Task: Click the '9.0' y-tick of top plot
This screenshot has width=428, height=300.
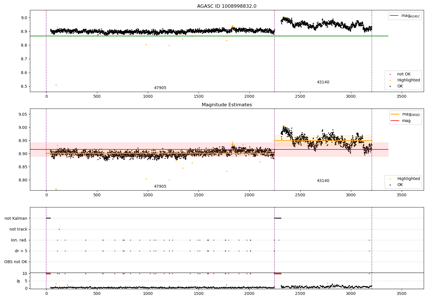Action: coord(24,18)
